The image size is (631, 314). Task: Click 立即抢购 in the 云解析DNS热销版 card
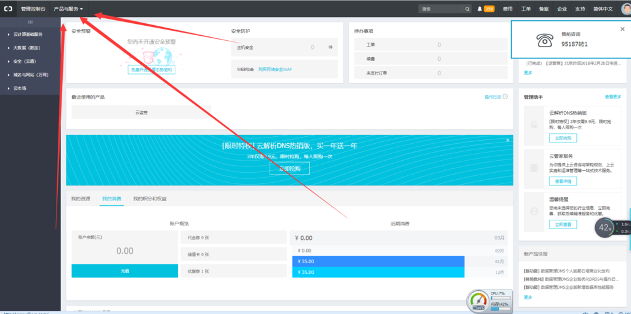563,138
